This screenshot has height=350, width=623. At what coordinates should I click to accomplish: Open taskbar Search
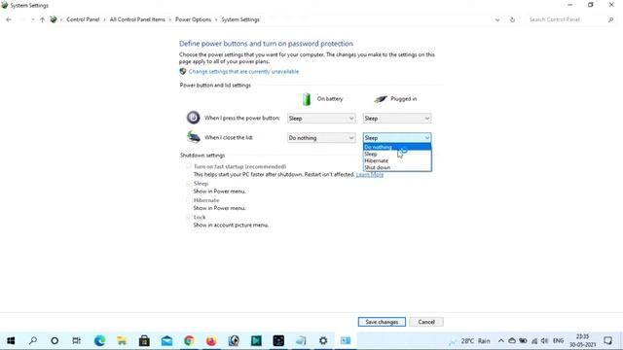[x=33, y=340]
